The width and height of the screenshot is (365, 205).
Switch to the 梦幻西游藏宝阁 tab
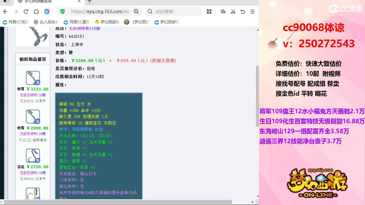pyautogui.click(x=48, y=1)
